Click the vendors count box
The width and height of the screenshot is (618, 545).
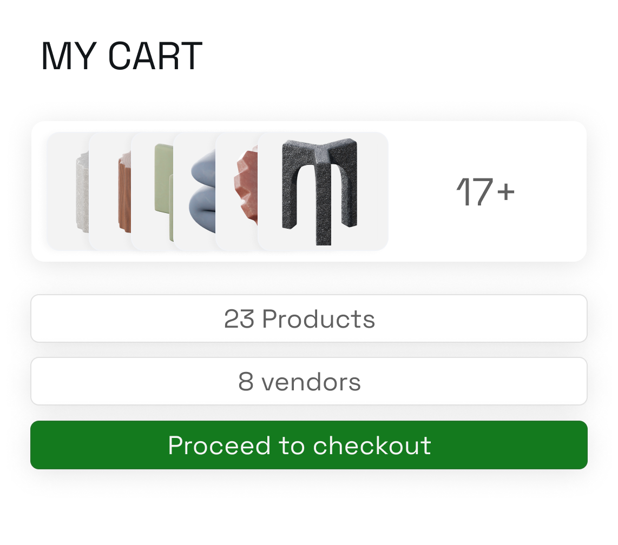pyautogui.click(x=308, y=381)
